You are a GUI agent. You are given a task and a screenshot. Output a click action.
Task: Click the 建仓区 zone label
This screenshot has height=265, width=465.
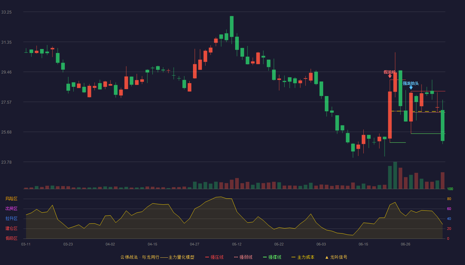[x=11, y=229]
